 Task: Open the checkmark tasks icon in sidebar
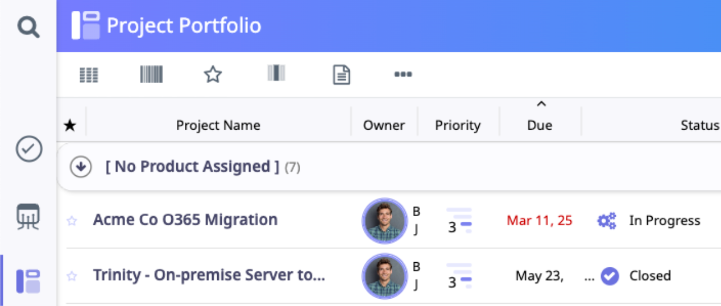[28, 149]
